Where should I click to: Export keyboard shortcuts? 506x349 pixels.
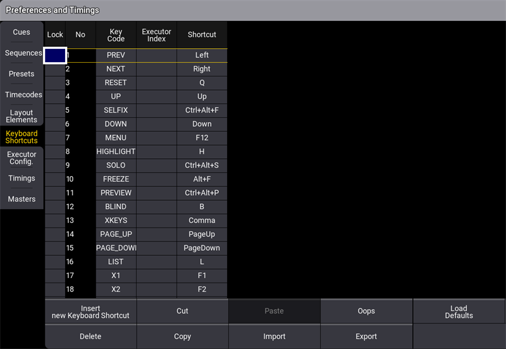point(366,337)
